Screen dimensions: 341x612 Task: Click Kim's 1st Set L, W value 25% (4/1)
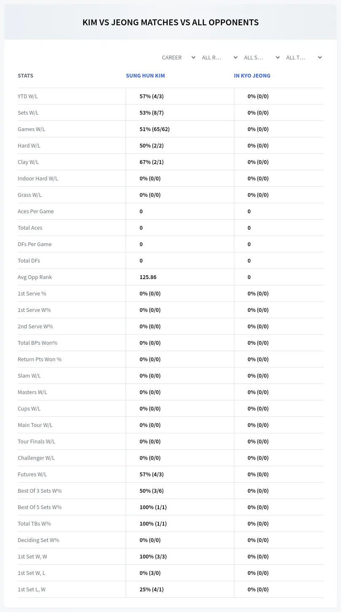coord(152,589)
